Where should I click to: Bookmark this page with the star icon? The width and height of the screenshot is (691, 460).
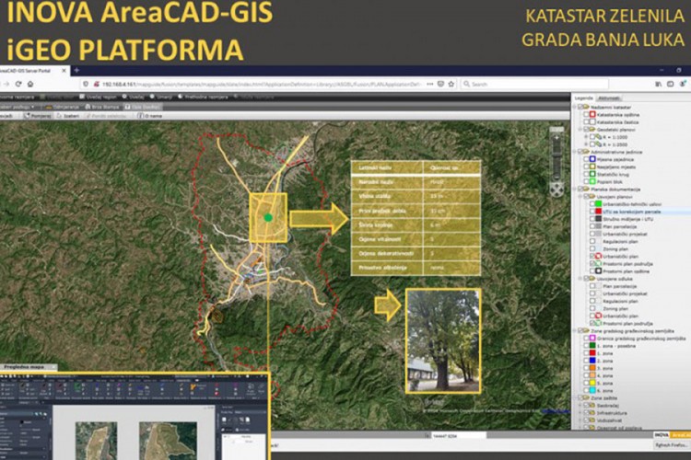(x=451, y=84)
